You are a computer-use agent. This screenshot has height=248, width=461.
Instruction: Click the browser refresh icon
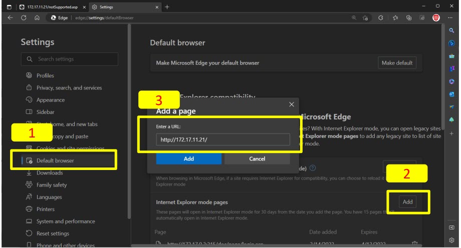[24, 17]
